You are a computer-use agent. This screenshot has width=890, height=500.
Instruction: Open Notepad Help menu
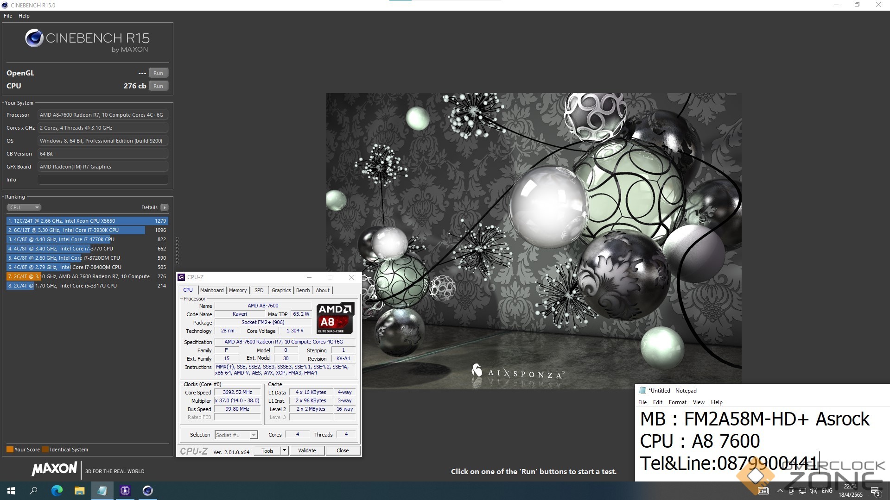717,402
